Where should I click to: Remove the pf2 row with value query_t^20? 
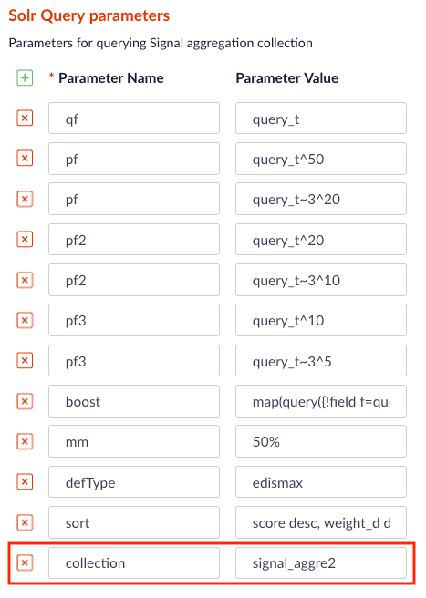(x=25, y=240)
